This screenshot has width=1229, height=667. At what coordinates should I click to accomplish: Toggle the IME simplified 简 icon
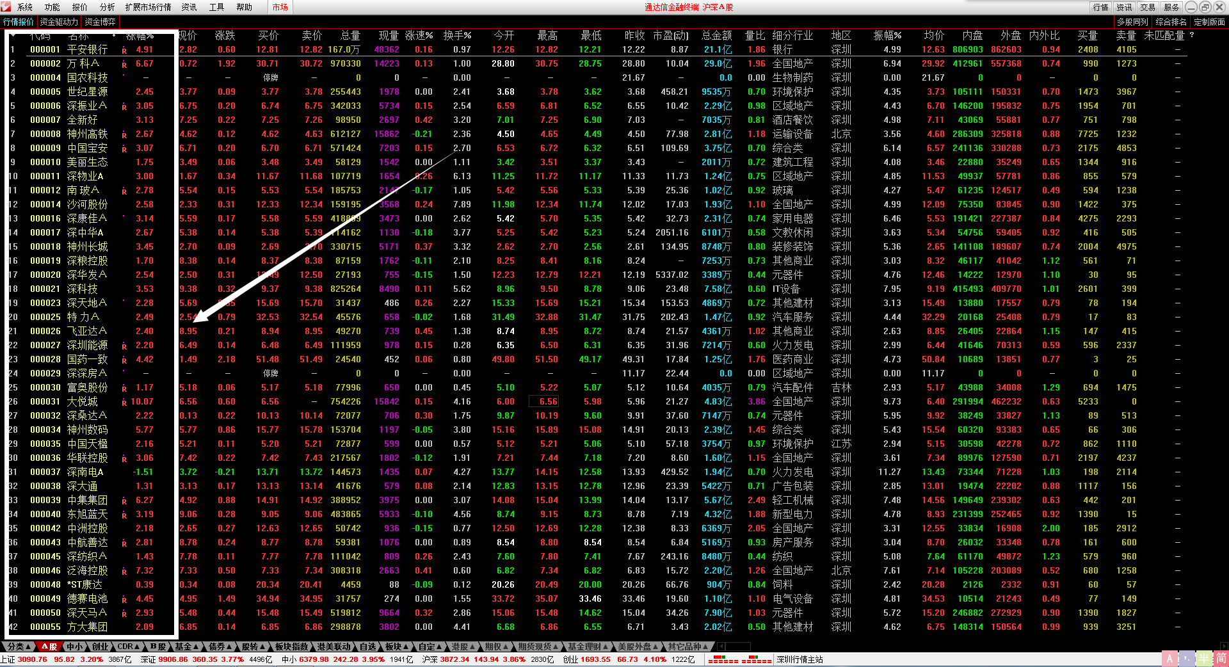click(x=1221, y=659)
